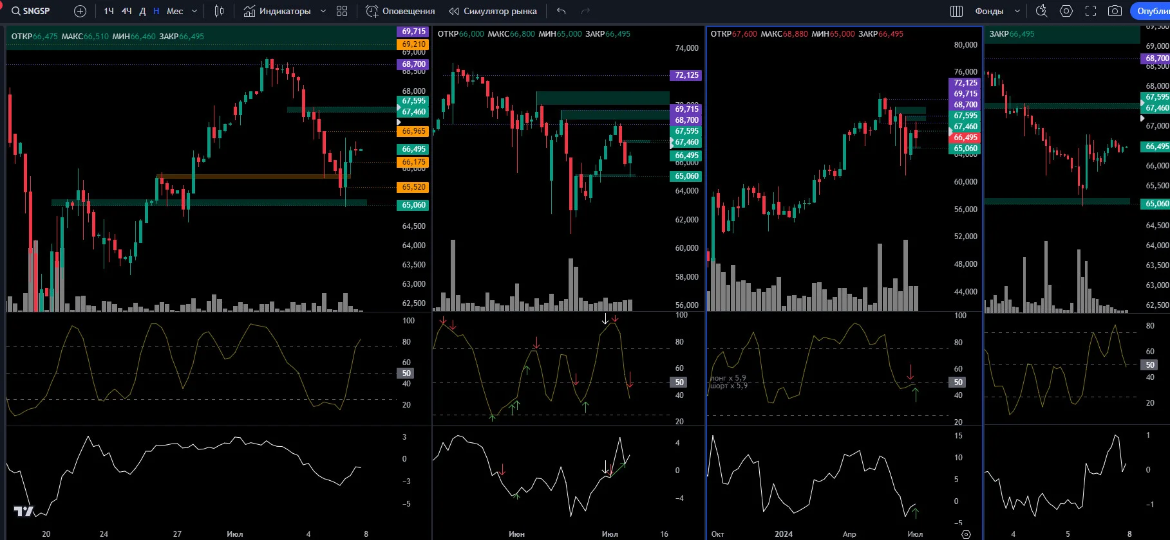1170x540 pixels.
Task: Open the Индикаторы panel
Action: point(278,11)
